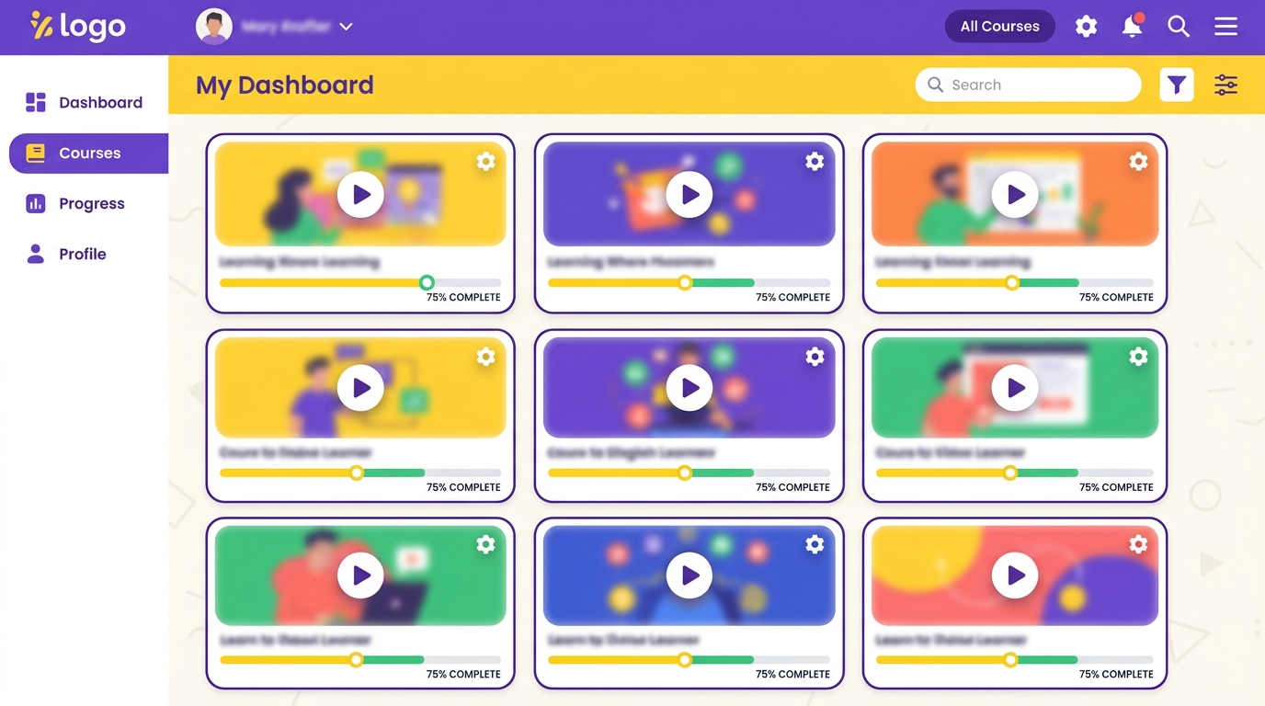The height and width of the screenshot is (706, 1265).
Task: Click 75% COMPLETE on the orange course
Action: click(x=1116, y=297)
